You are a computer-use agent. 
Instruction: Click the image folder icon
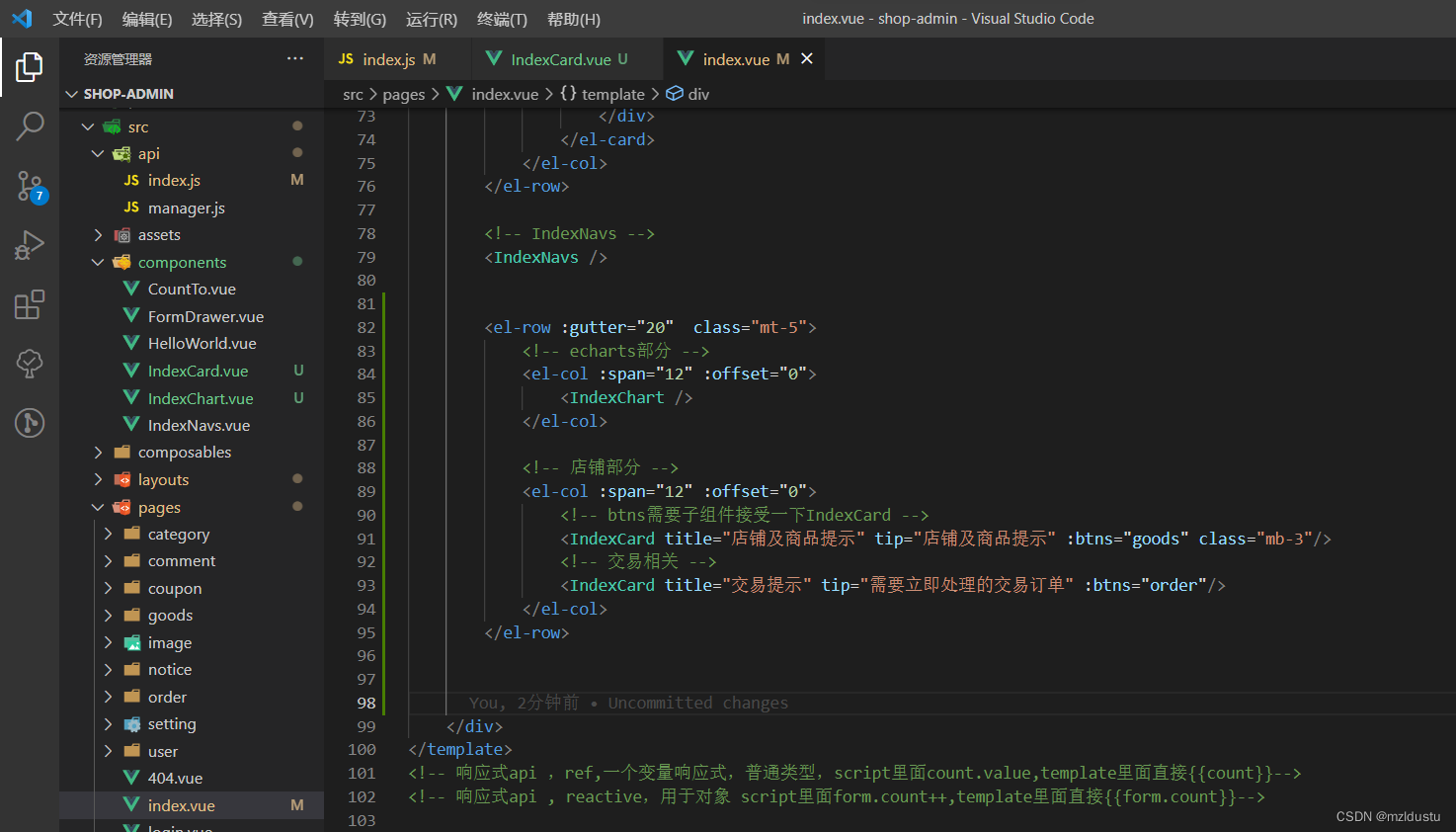(131, 642)
